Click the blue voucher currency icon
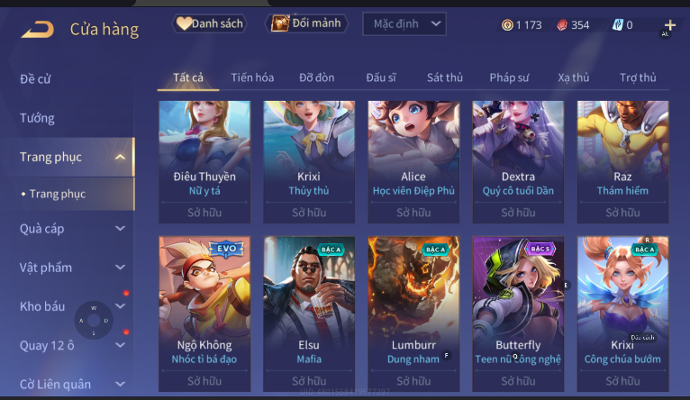Image resolution: width=690 pixels, height=400 pixels. point(617,25)
